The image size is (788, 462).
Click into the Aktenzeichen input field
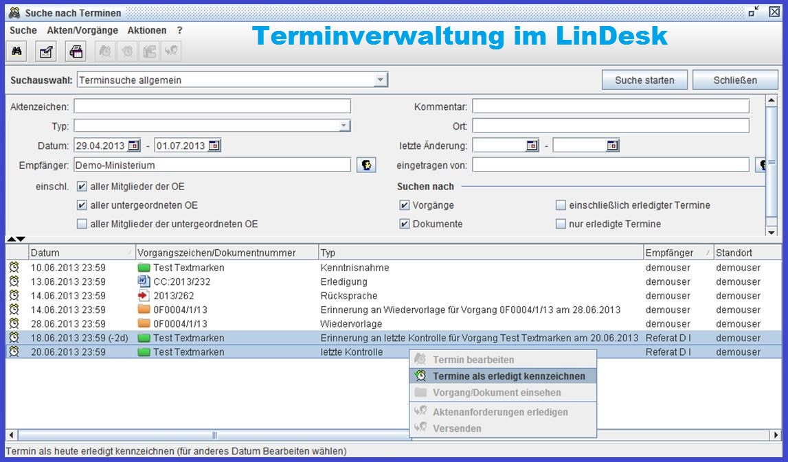(212, 106)
